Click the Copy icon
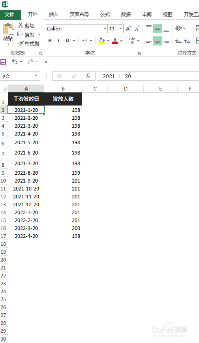This screenshot has width=199, height=343. tap(21, 34)
